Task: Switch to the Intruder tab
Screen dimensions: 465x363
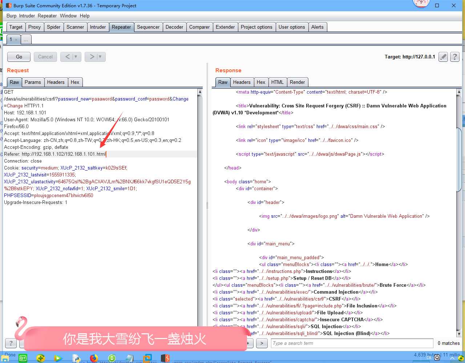Action: [x=98, y=27]
